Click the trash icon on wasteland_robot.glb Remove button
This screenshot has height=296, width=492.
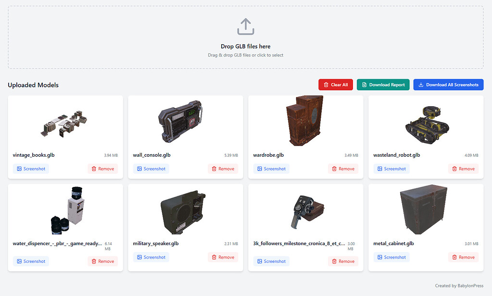454,169
